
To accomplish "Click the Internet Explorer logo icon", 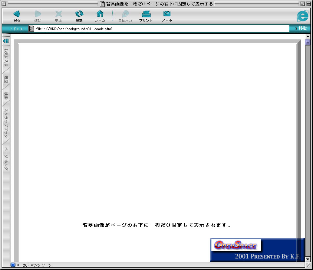I will (302, 16).
